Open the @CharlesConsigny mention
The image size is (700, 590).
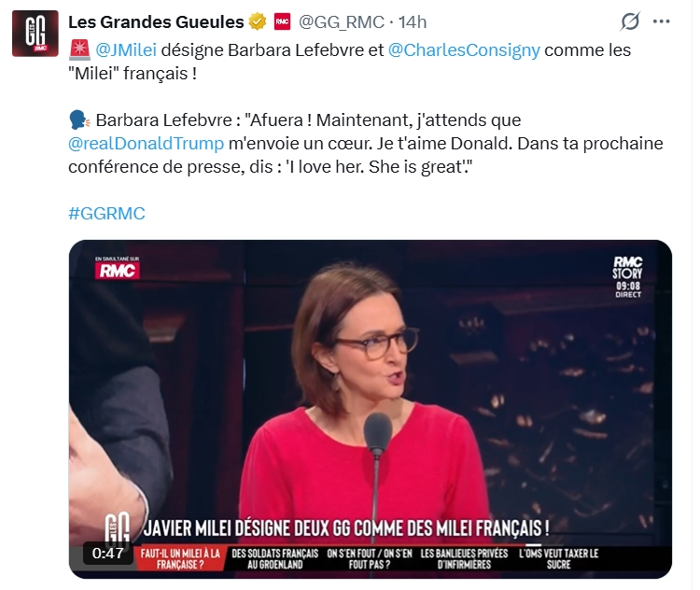click(464, 50)
